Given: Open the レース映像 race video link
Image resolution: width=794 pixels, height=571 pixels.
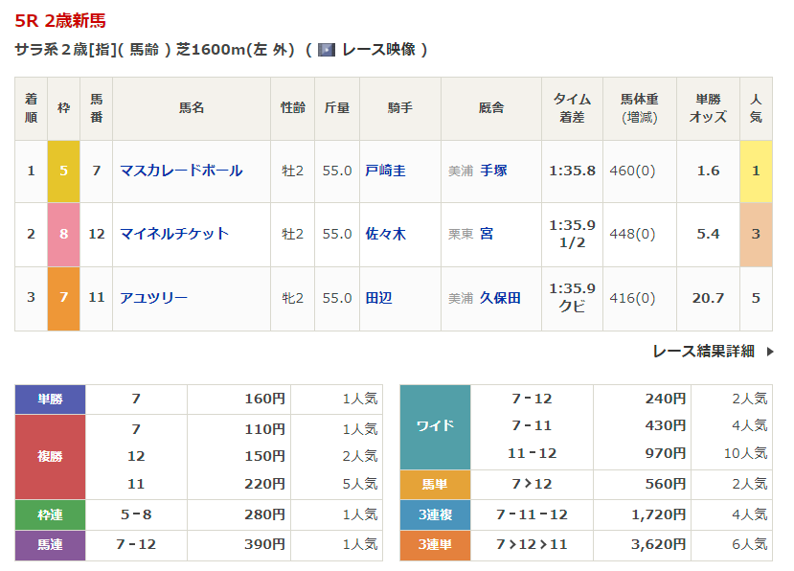Looking at the screenshot, I should coord(378,50).
